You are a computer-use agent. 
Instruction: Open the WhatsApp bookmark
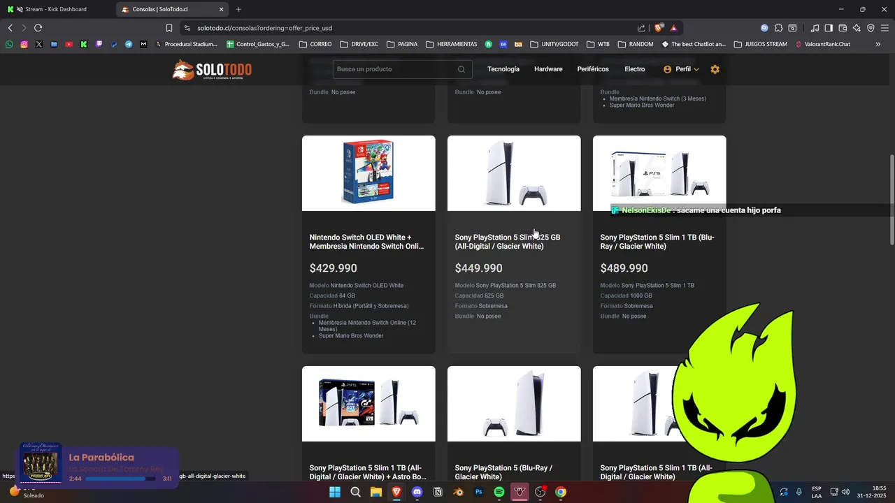point(9,44)
